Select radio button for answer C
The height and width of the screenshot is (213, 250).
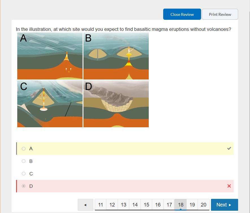coord(23,173)
